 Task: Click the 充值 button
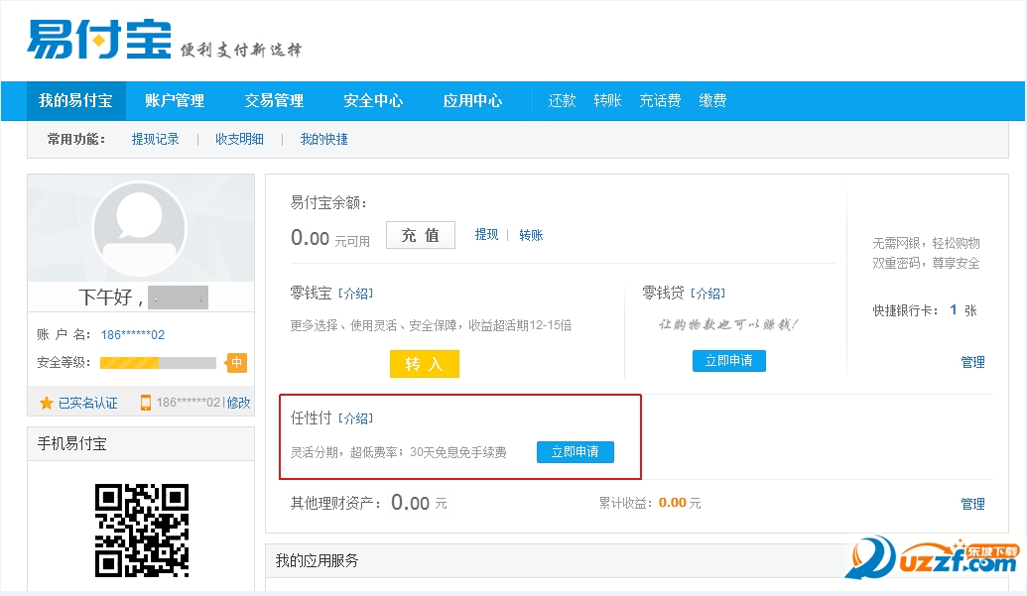[420, 235]
